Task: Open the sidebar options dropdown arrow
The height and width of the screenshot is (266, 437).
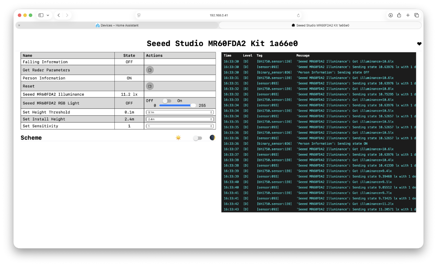Action: coord(48,15)
